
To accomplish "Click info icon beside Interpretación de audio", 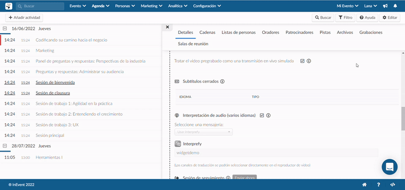I will pos(268,116).
